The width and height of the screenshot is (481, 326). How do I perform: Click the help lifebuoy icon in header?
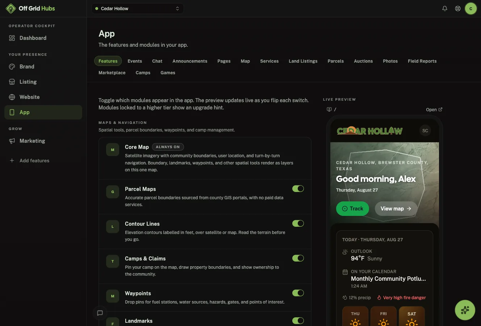pos(458,8)
